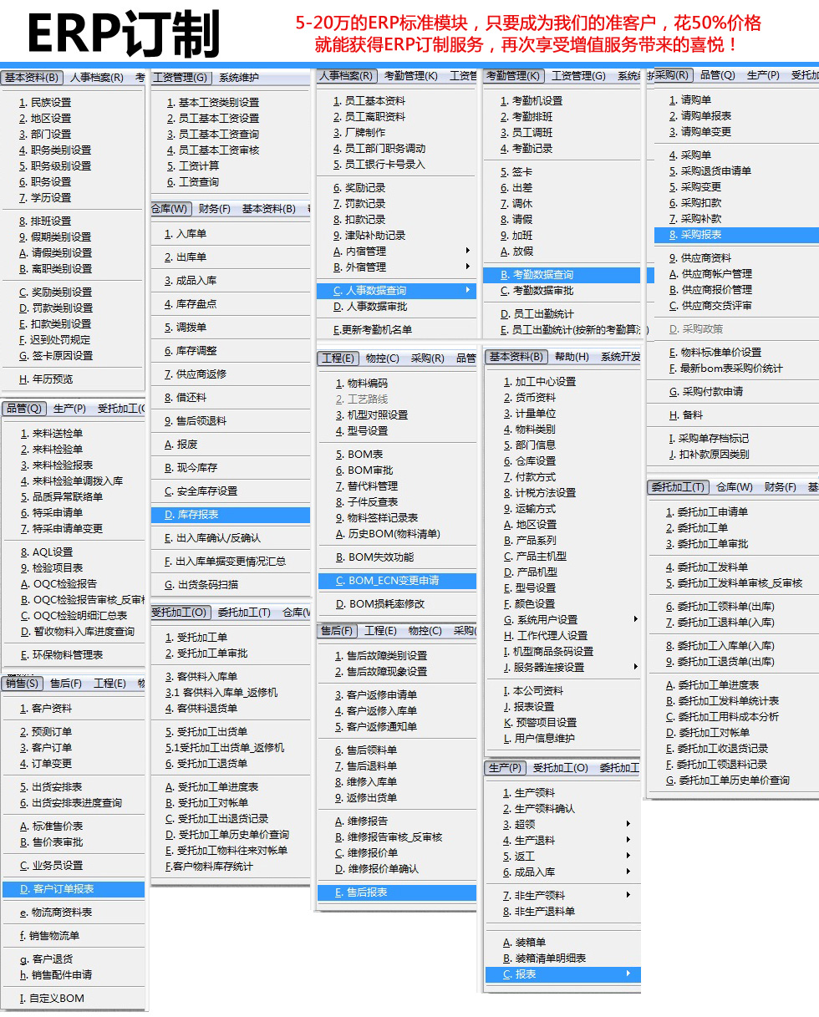Choose 自定义BOM in the sales menu
The width and height of the screenshot is (819, 1017).
click(x=57, y=999)
